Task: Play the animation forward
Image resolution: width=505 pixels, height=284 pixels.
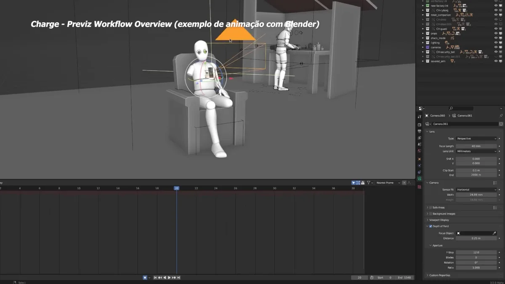Action: click(169, 278)
